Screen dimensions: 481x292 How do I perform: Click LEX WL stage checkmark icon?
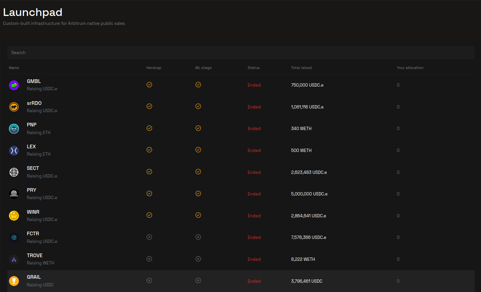click(198, 150)
